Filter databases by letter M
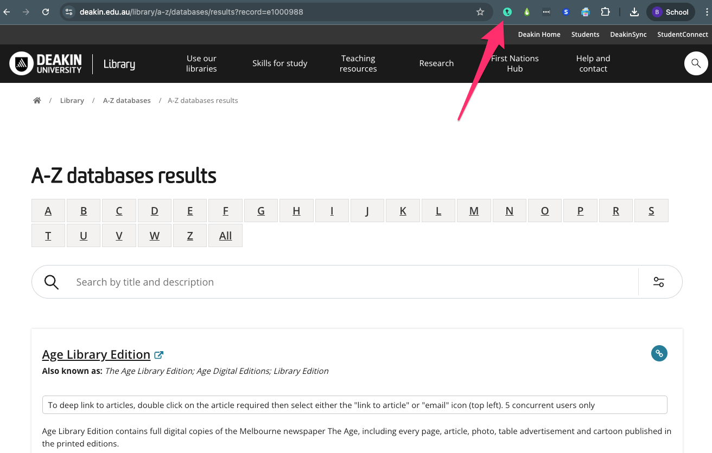 click(x=474, y=211)
